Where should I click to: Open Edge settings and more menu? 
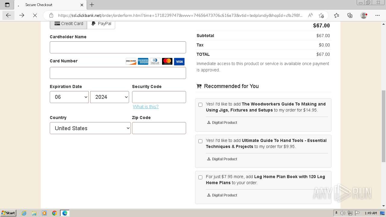(x=378, y=15)
